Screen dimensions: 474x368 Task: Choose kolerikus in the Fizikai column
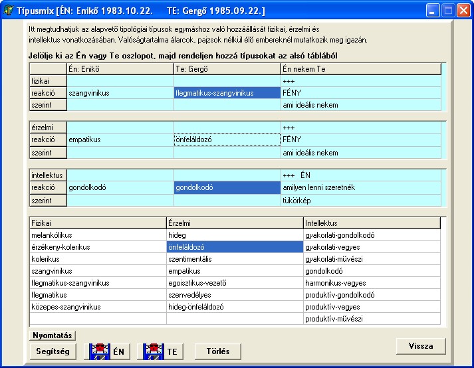[x=98, y=259]
